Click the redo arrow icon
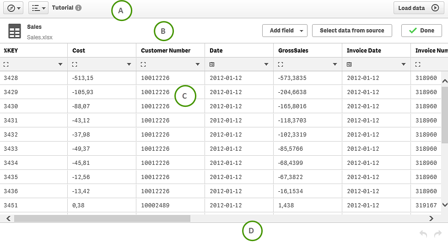 tap(437, 234)
